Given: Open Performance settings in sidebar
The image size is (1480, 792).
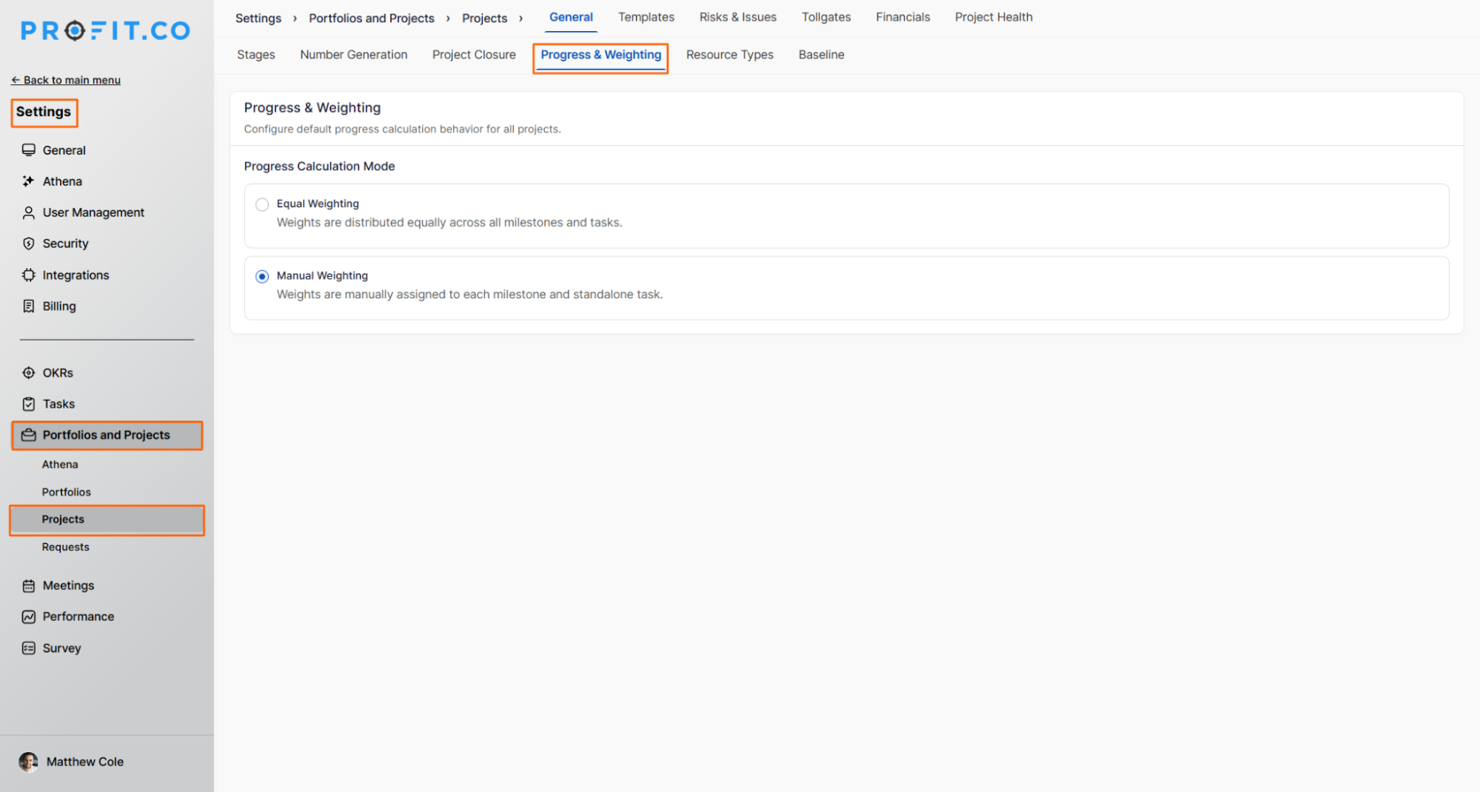Looking at the screenshot, I should (78, 617).
